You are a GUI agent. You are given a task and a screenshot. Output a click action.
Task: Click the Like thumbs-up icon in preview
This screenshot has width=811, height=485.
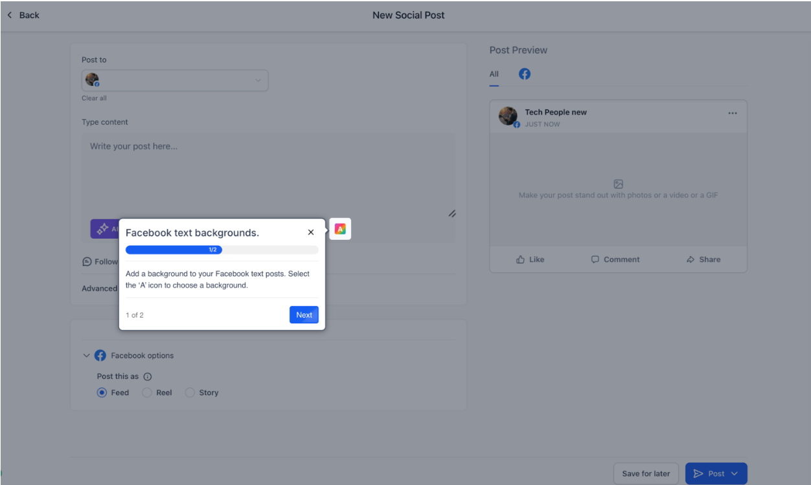point(520,259)
